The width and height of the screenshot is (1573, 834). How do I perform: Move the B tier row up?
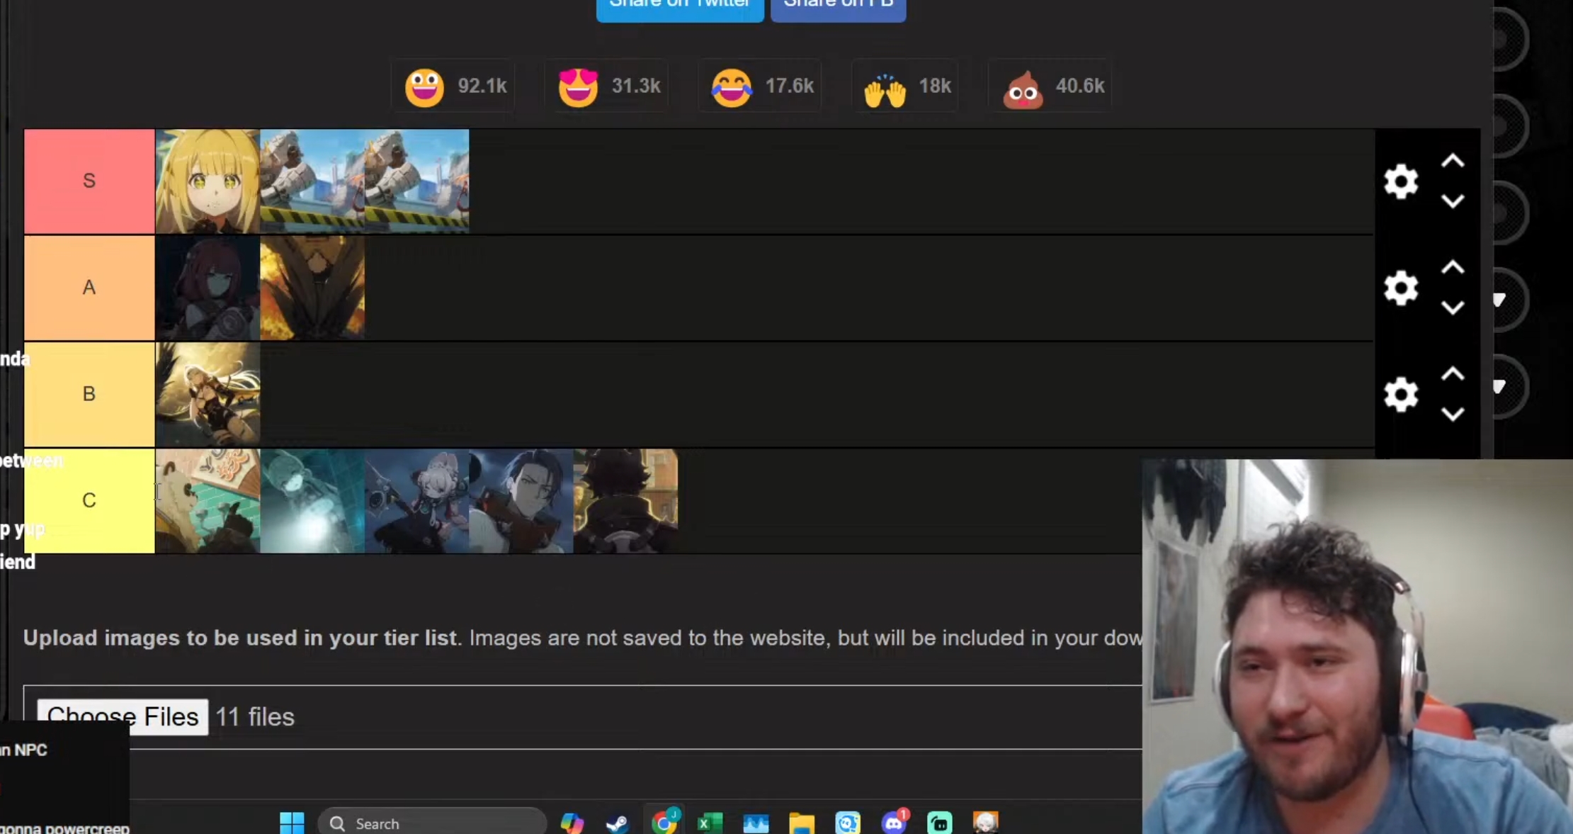[x=1453, y=374]
